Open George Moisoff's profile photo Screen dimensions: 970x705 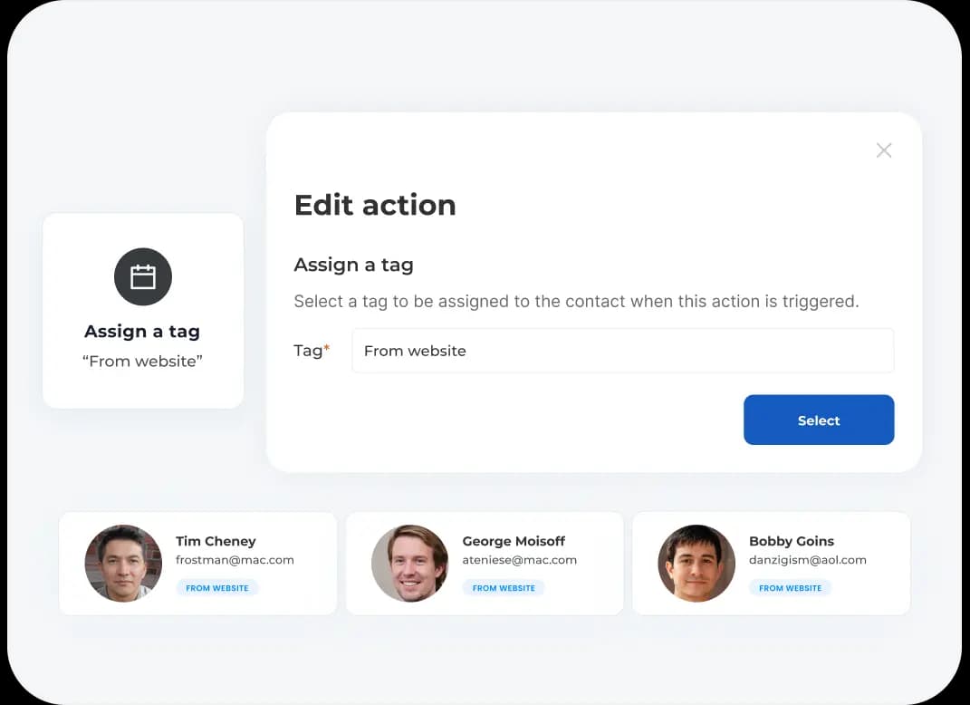409,563
